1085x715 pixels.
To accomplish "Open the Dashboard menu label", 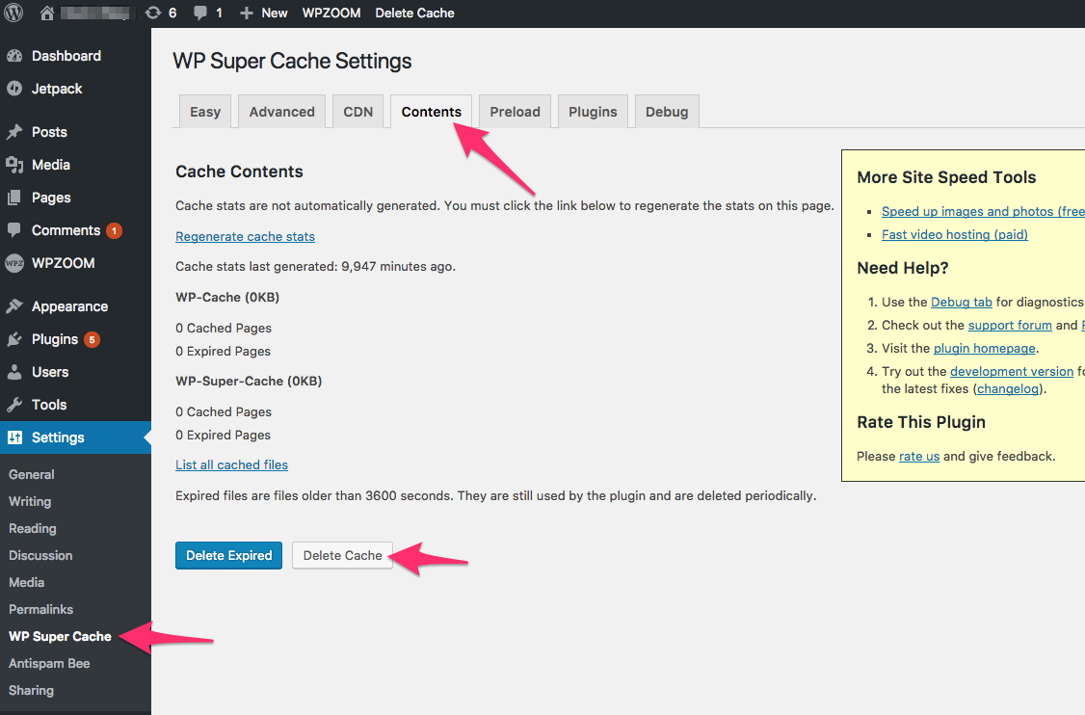I will (66, 56).
